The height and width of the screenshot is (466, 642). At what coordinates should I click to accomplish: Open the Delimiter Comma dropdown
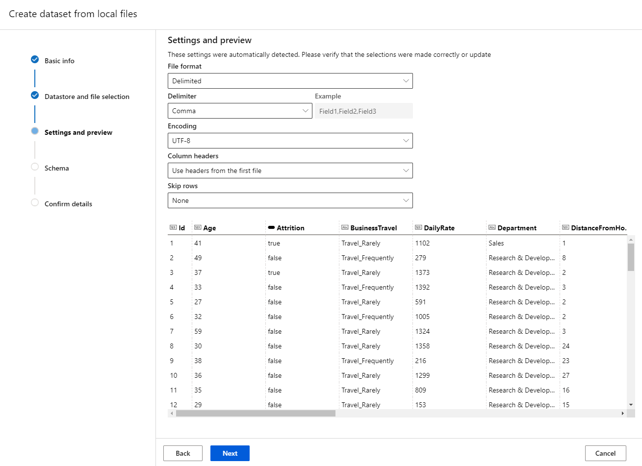pyautogui.click(x=240, y=111)
